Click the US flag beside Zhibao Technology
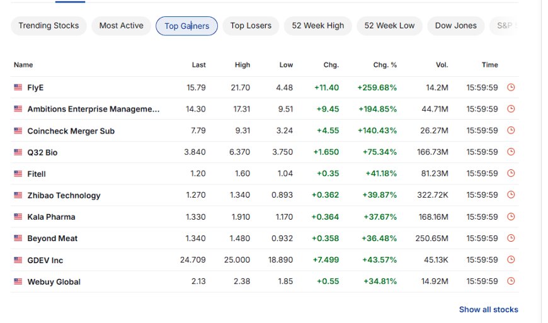The width and height of the screenshot is (548, 323). pyautogui.click(x=18, y=195)
